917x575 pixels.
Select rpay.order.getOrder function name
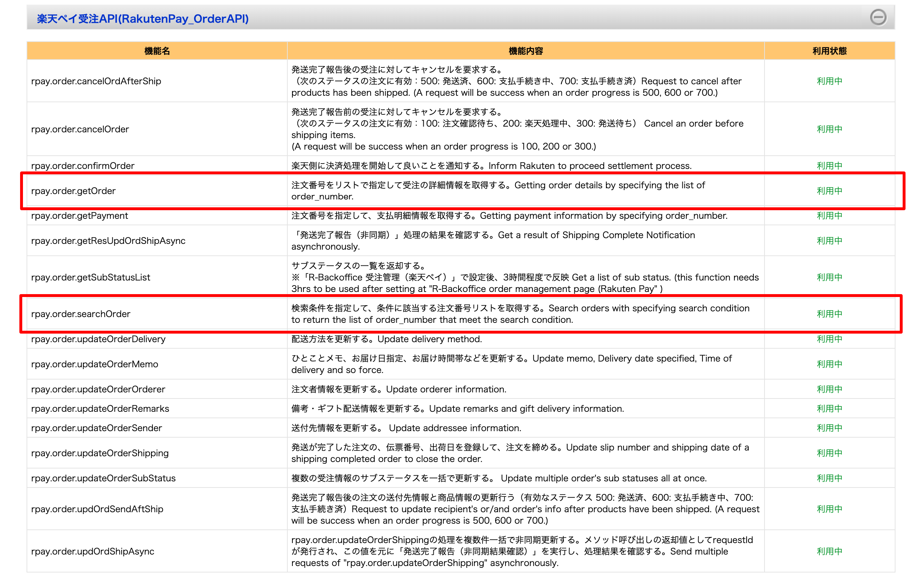73,191
